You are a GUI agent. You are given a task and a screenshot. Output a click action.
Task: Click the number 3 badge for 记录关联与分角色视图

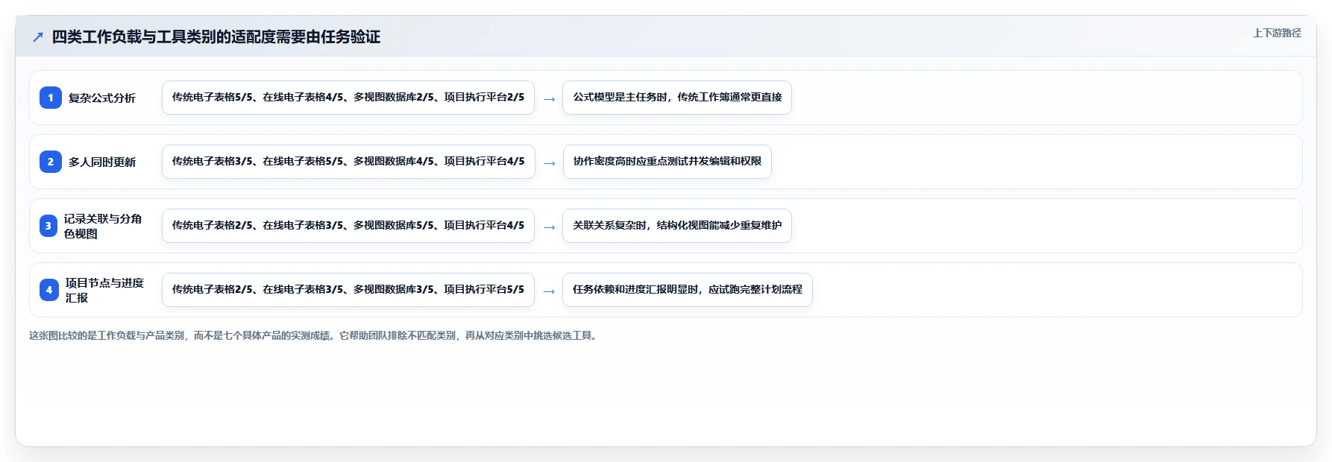tap(48, 226)
